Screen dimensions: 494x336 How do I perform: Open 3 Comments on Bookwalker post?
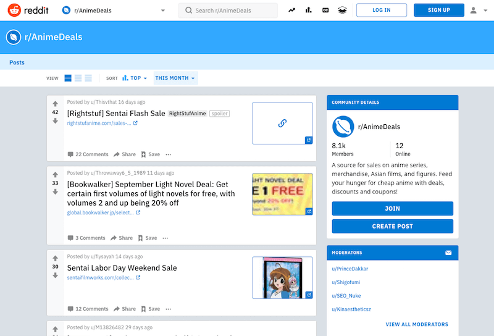86,238
